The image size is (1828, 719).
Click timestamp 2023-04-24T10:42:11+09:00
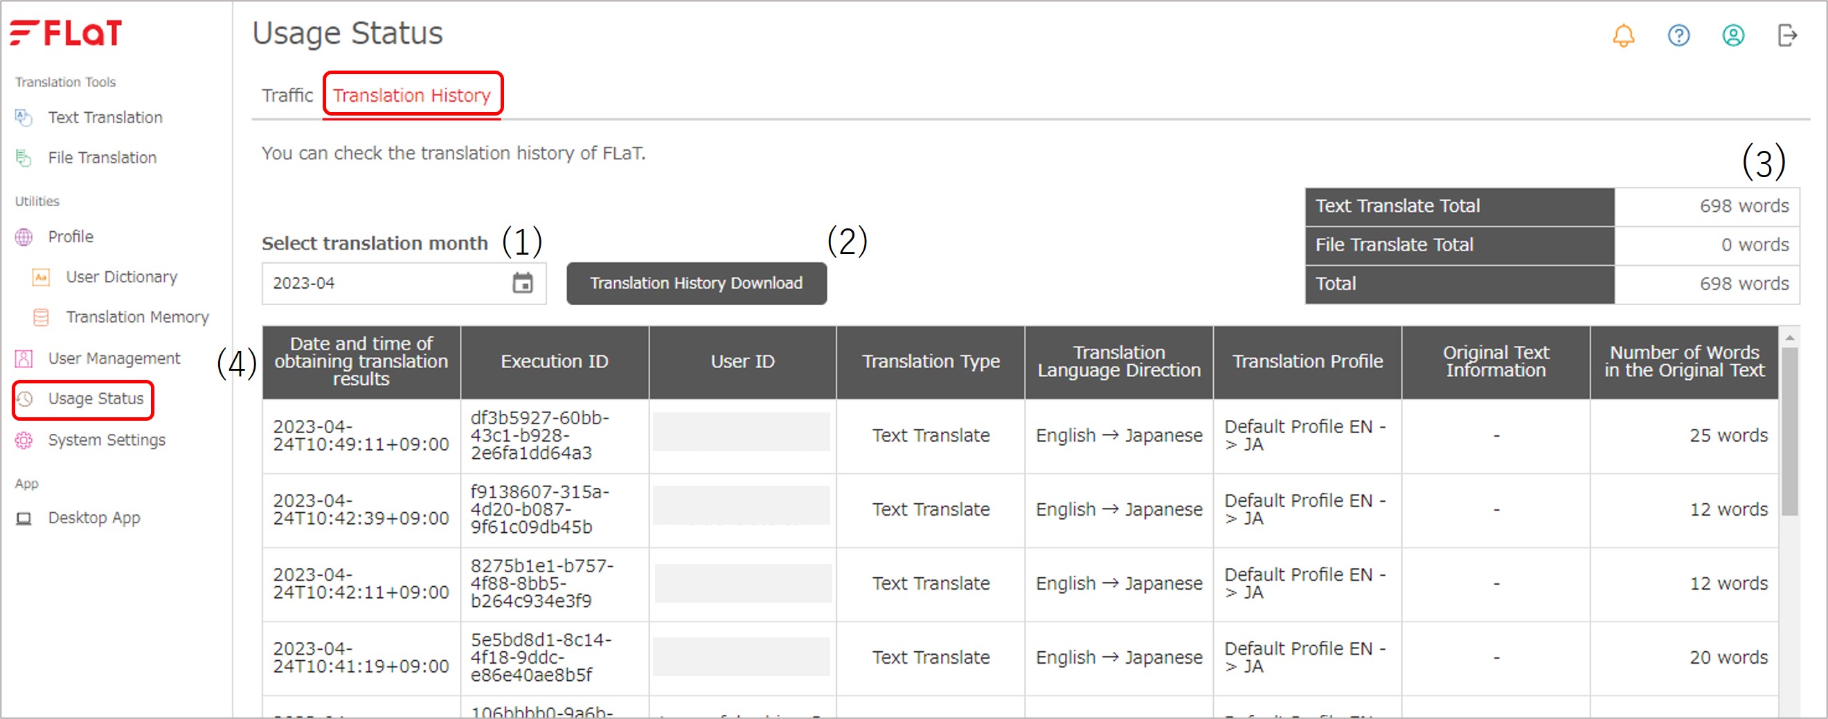[x=361, y=583]
